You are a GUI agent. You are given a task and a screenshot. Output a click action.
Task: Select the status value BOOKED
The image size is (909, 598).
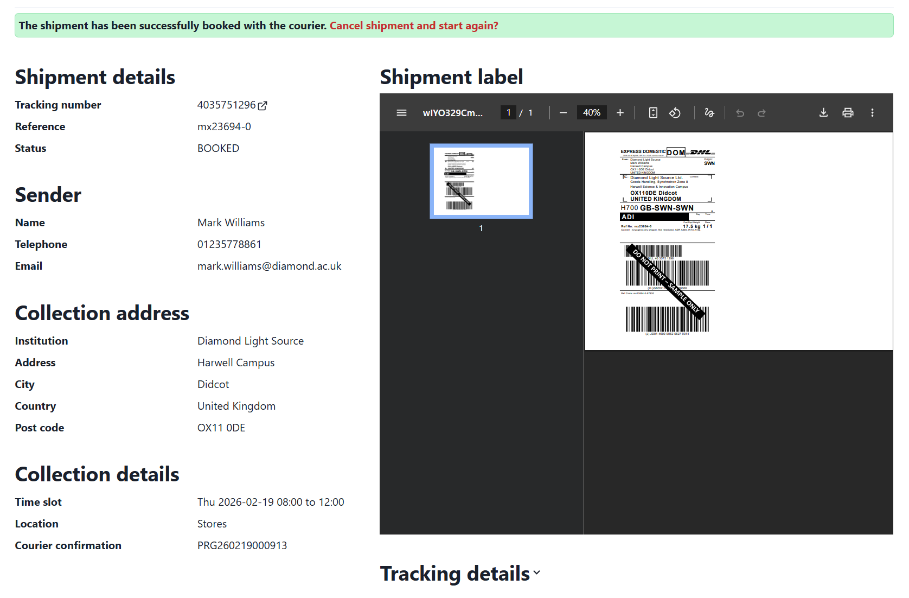pos(218,148)
